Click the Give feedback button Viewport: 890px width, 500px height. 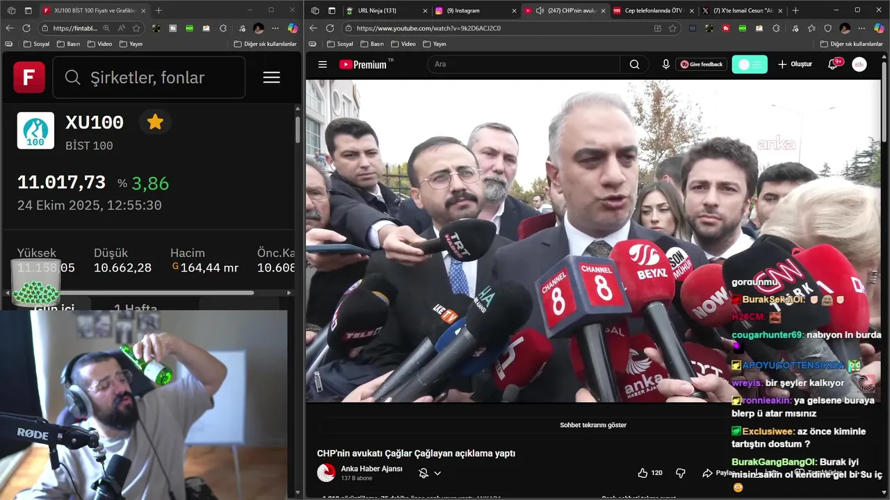(x=702, y=64)
